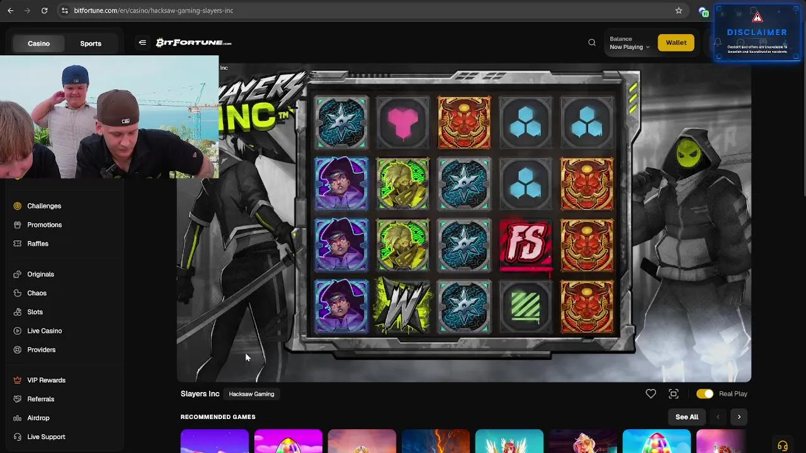Bookmark this page with the star icon

coord(678,11)
